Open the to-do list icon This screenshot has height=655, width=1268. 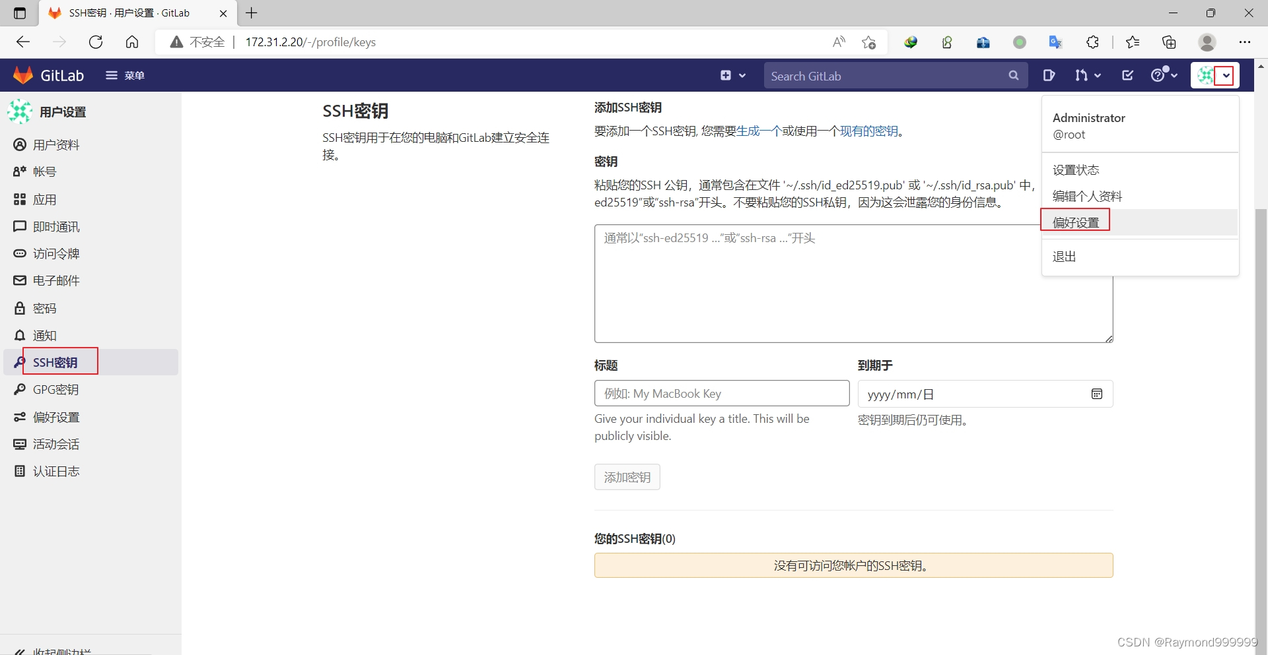click(1128, 75)
